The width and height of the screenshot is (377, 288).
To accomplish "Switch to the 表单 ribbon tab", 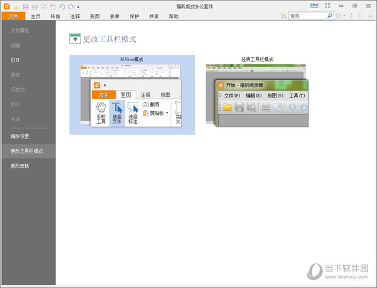I will tap(114, 16).
